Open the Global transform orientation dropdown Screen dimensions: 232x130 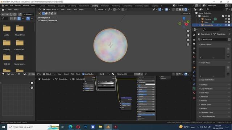101,9
